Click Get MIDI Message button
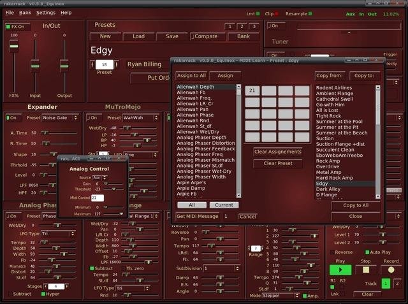The height and width of the screenshot is (304, 408). pyautogui.click(x=198, y=216)
